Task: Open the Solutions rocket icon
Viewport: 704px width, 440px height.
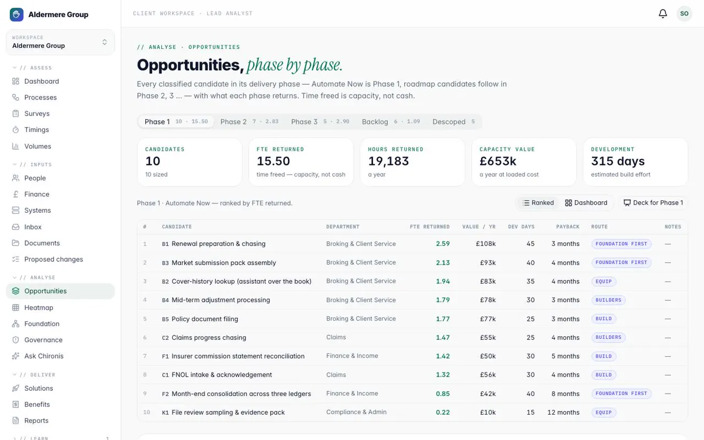Action: pyautogui.click(x=15, y=388)
